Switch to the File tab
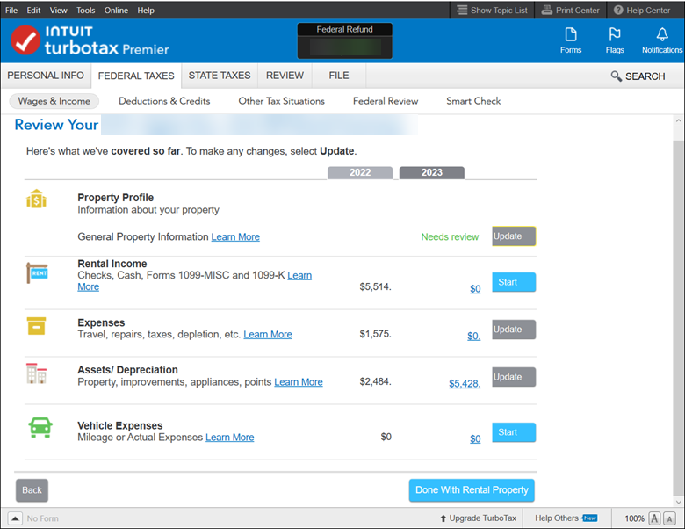685x529 pixels. [x=339, y=76]
